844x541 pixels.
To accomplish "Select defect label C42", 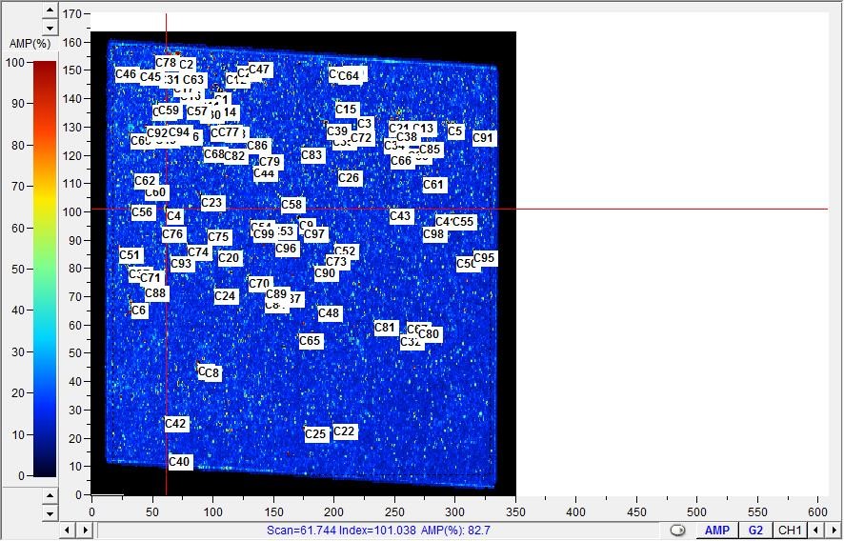I will point(176,424).
